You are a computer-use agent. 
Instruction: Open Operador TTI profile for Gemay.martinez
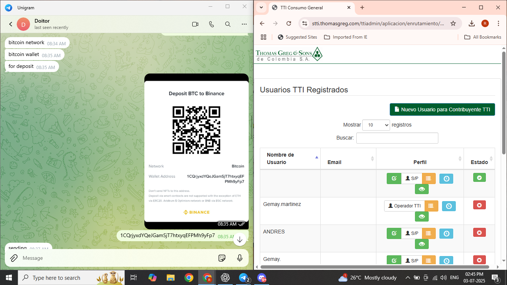404,206
